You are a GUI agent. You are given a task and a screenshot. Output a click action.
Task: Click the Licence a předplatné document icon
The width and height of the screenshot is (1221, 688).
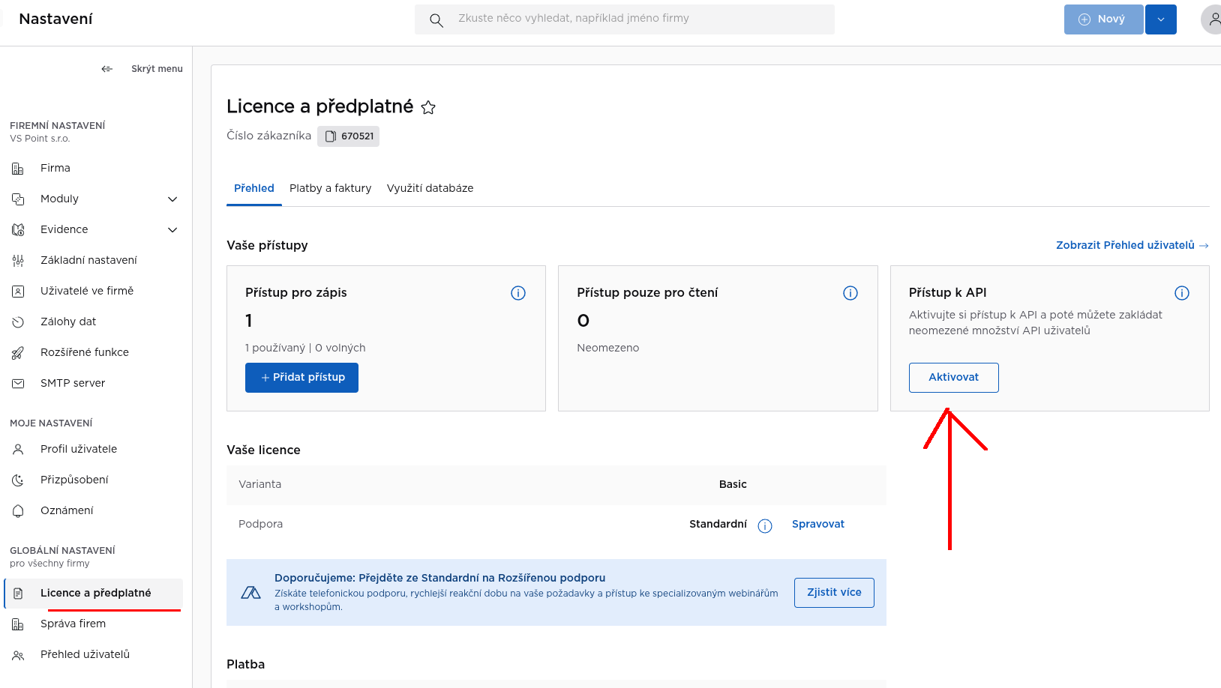[x=18, y=594]
